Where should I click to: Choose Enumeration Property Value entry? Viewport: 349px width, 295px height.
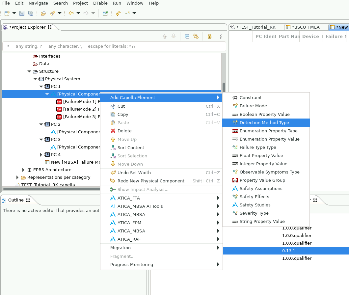coord(266,139)
